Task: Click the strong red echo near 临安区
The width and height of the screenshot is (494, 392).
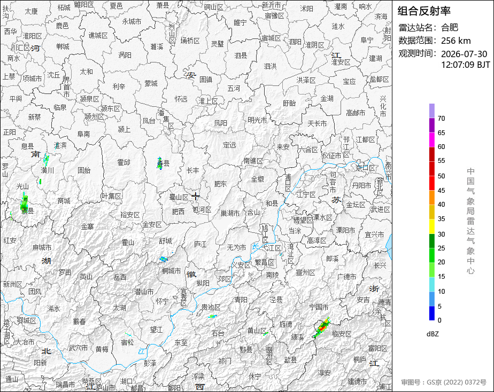Action: coord(322,327)
